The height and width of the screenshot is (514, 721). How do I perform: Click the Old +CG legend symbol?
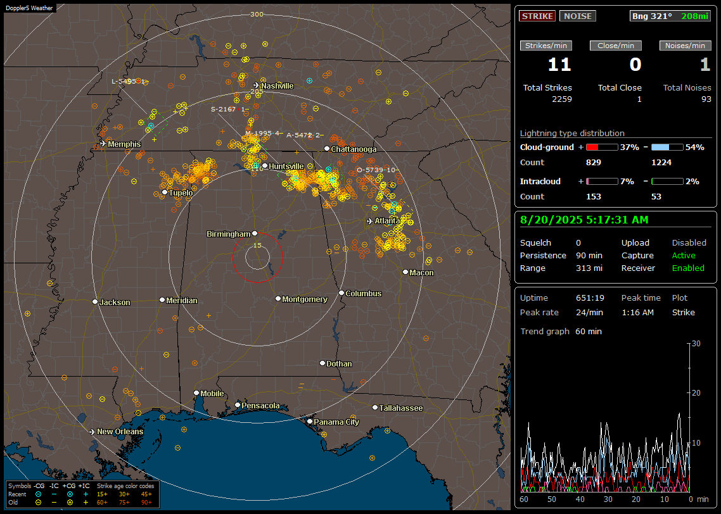(x=70, y=503)
